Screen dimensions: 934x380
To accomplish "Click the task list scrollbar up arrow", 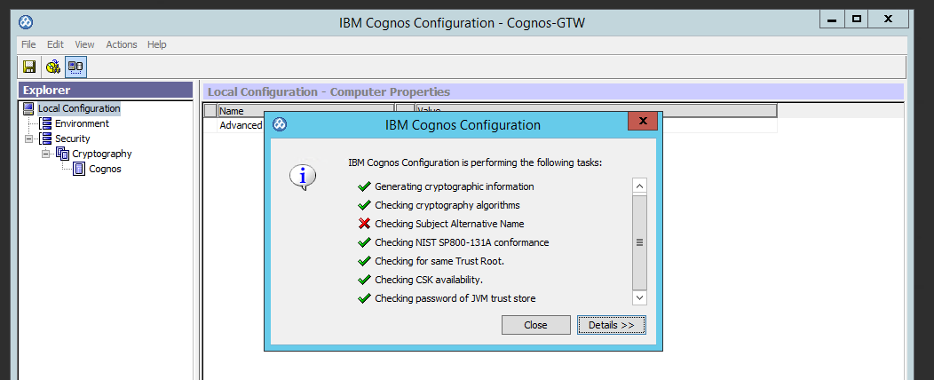I will (x=640, y=186).
